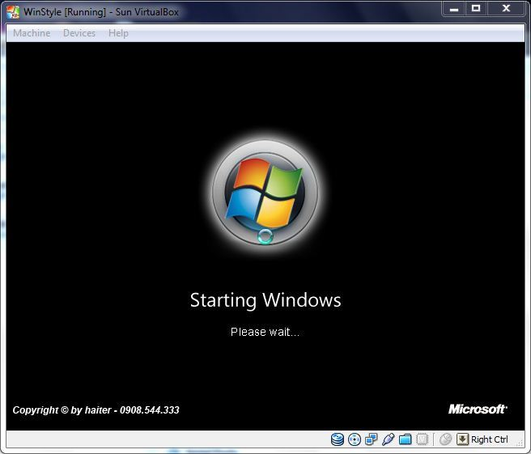
Task: Open the Devices menu
Action: (x=79, y=33)
